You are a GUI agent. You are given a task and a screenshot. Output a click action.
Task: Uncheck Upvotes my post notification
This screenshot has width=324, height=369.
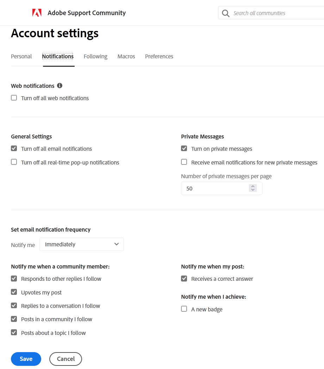coord(14,292)
